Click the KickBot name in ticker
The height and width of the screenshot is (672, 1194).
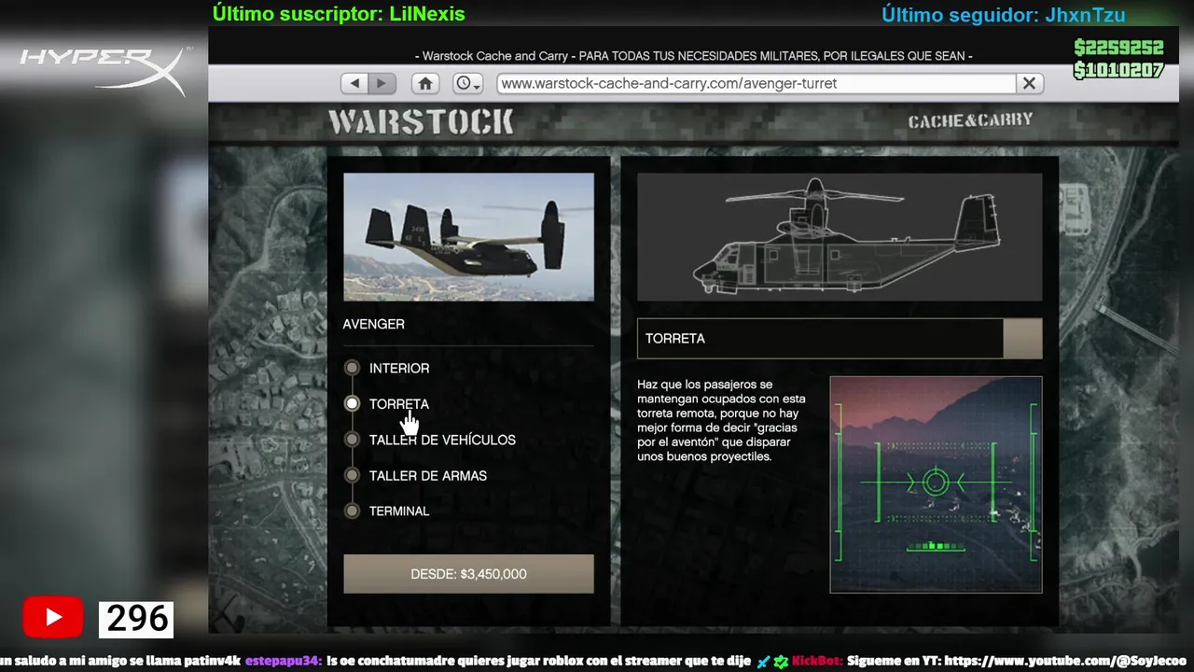[817, 661]
